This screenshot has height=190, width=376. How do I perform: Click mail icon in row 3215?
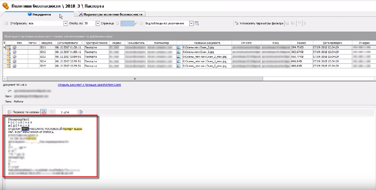pos(8,66)
